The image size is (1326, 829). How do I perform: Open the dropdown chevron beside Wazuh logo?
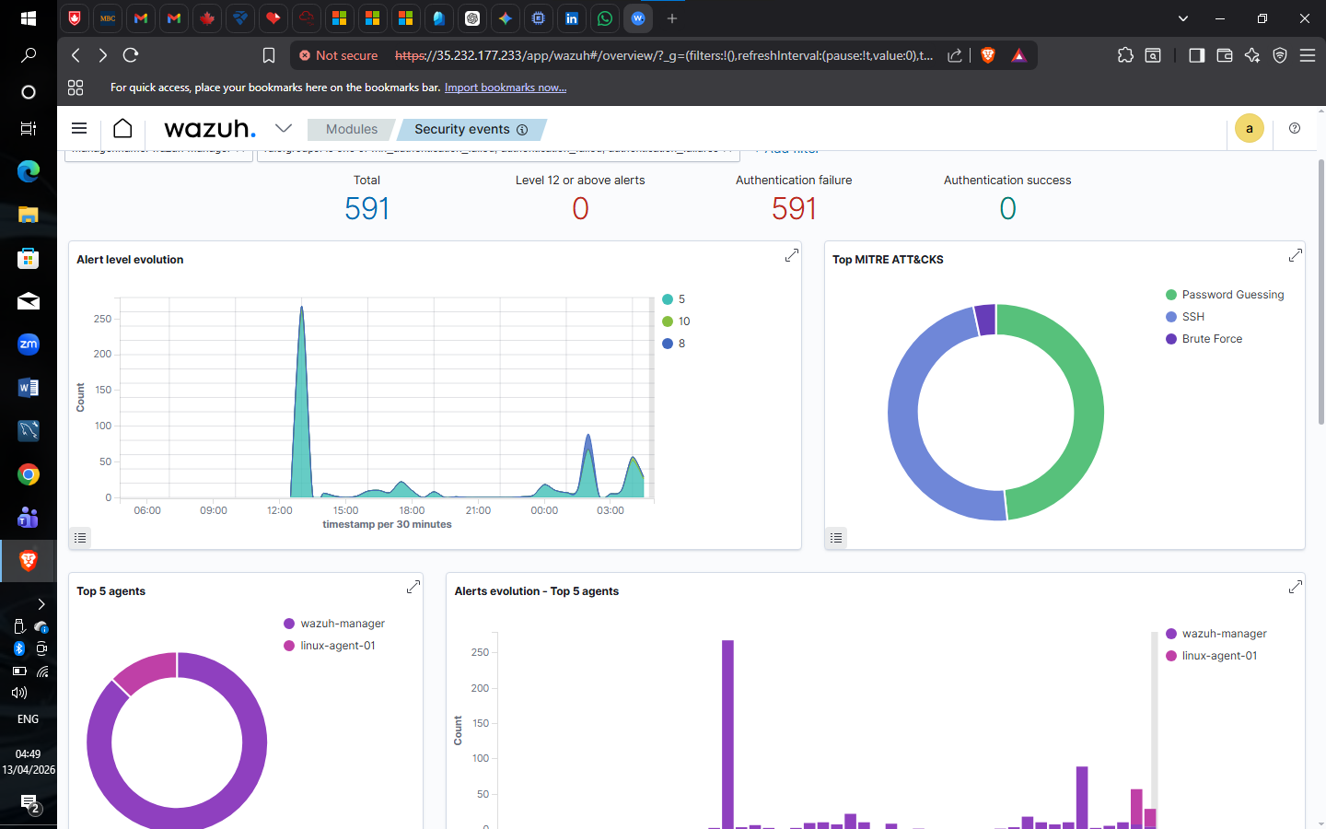(284, 129)
